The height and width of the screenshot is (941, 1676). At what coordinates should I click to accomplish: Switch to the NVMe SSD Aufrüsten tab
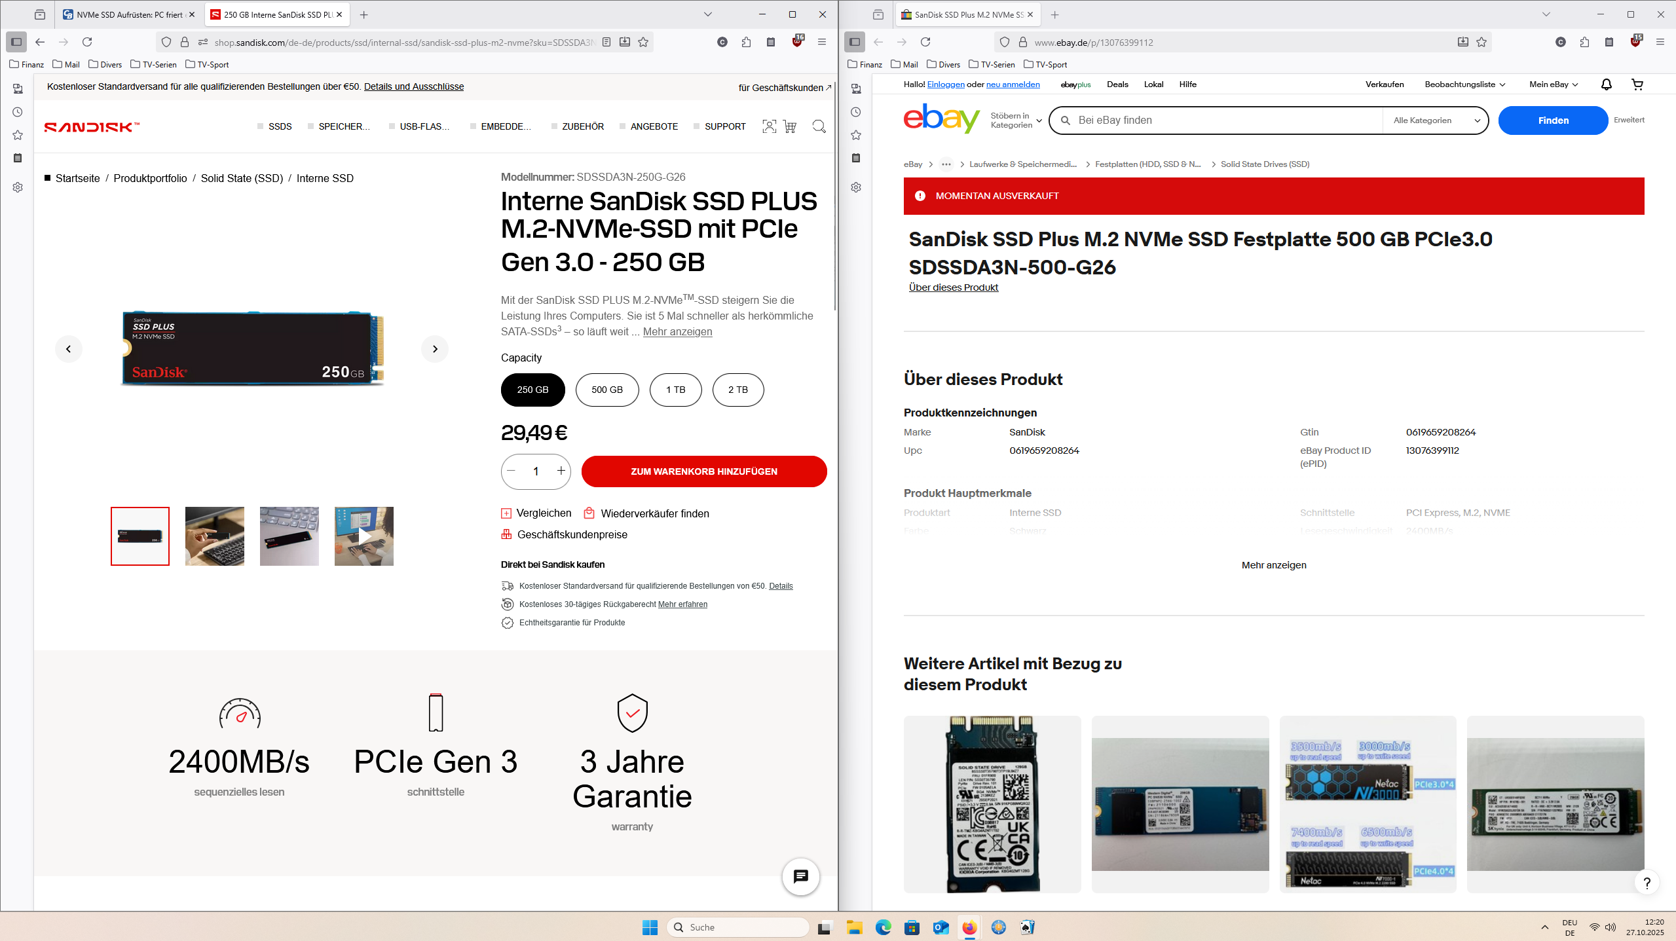[128, 14]
